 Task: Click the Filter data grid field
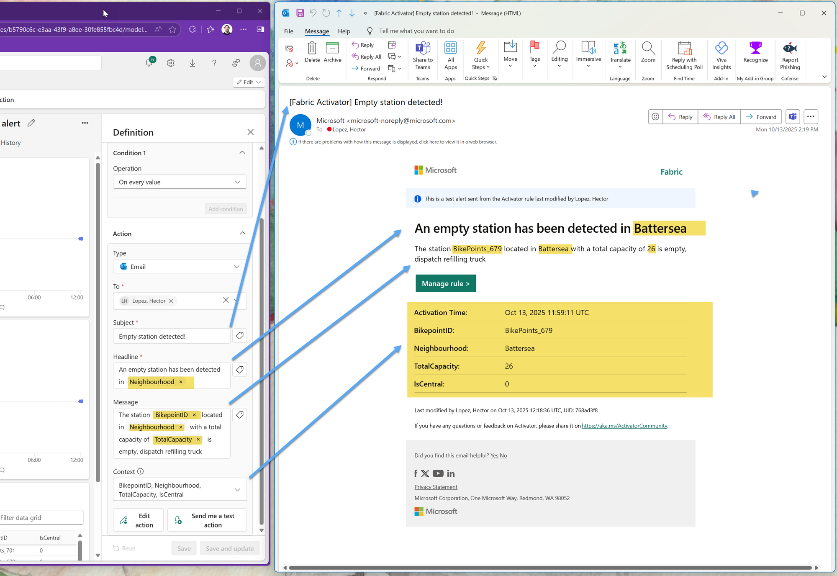[x=41, y=518]
